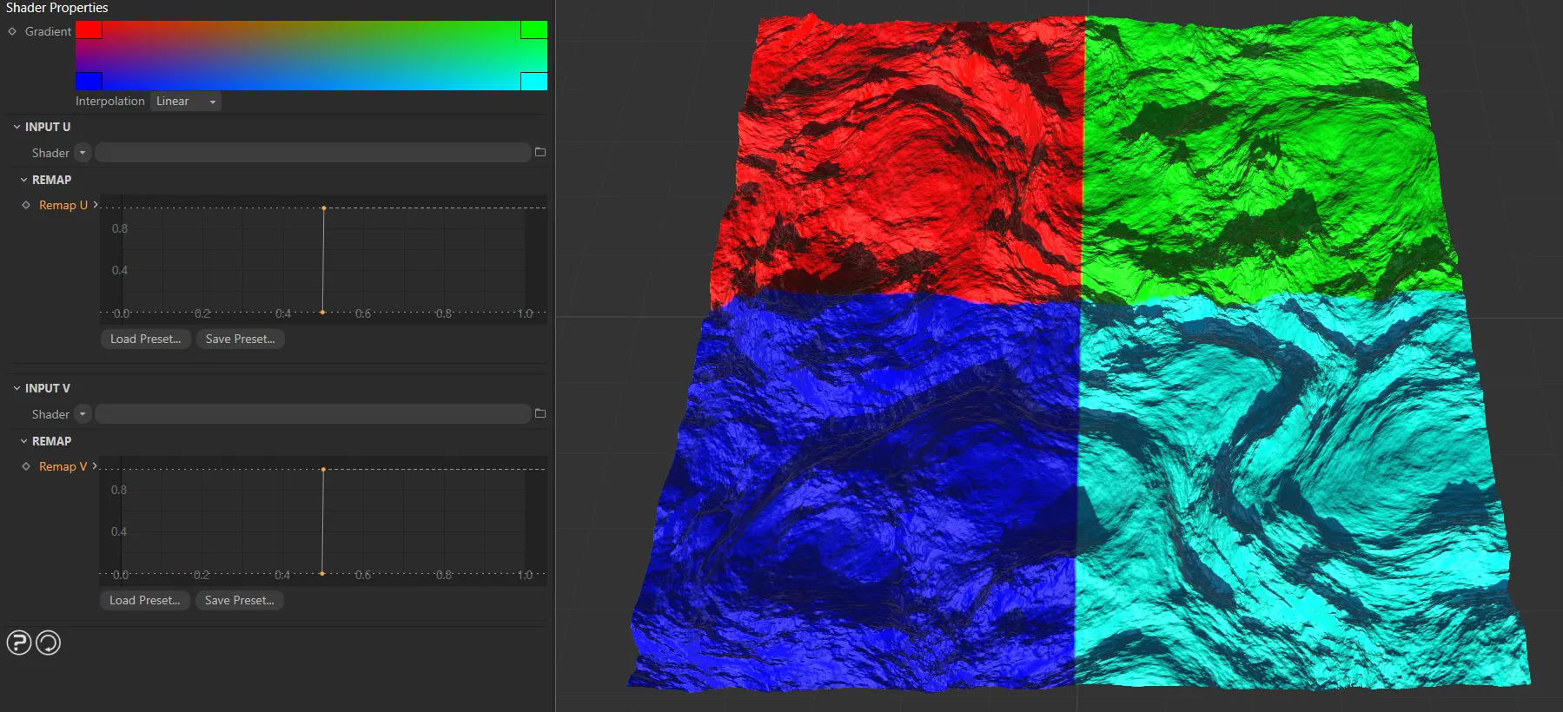Click Load Preset under Remap U
1563x712 pixels.
(x=146, y=339)
